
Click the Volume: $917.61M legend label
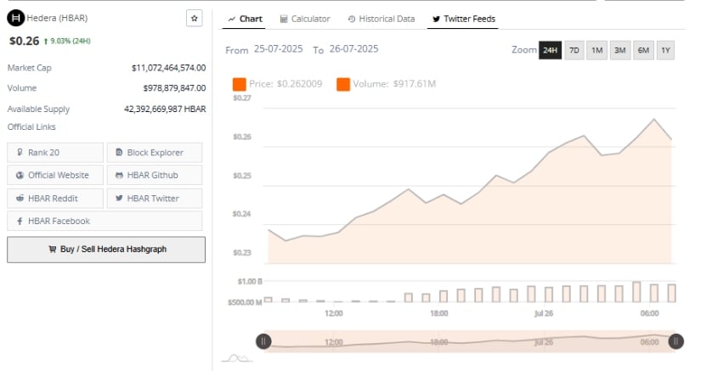[394, 84]
